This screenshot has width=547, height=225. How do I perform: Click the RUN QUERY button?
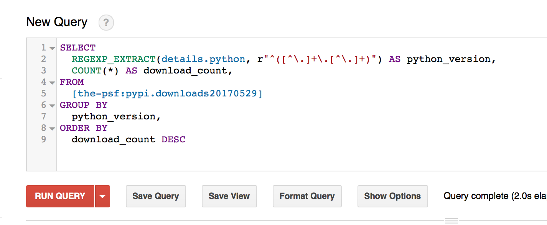pyautogui.click(x=61, y=196)
